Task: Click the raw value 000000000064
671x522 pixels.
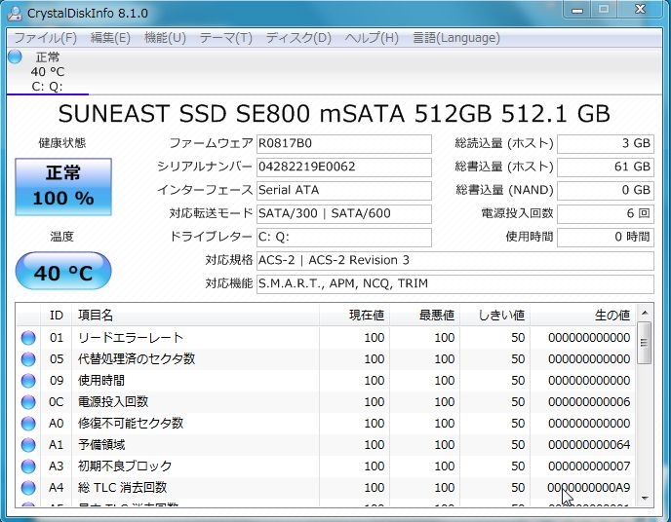Action: (x=589, y=445)
